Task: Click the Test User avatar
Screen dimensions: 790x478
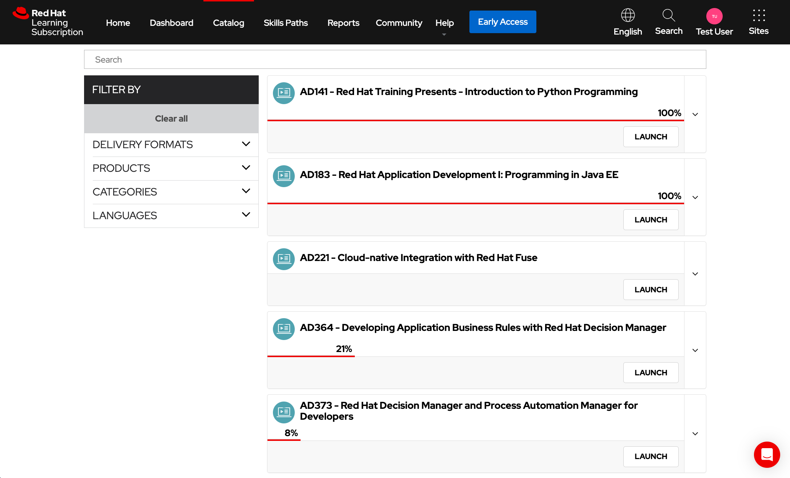Action: (x=714, y=16)
